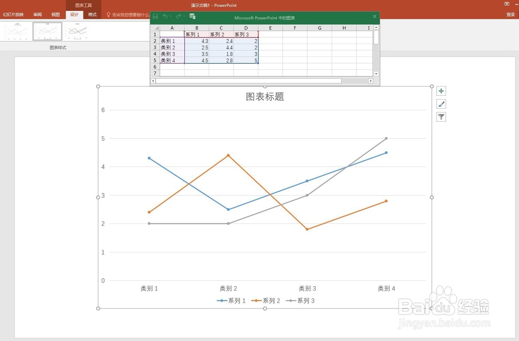Click the data sheet horizontal scrollbar thumb
This screenshot has height=341, width=519.
(x=249, y=81)
